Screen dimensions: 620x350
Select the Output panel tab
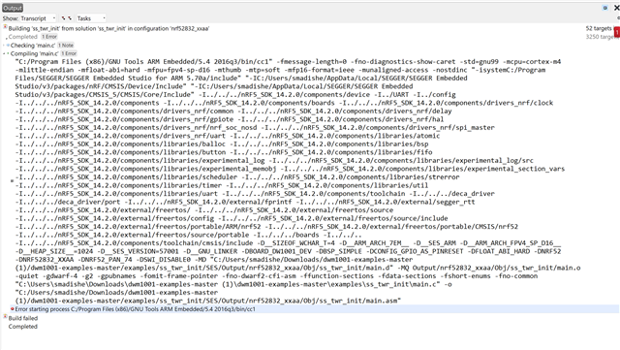(13, 8)
